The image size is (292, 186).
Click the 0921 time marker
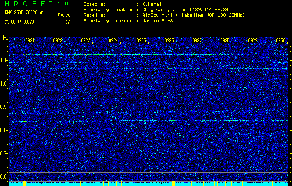click(x=30, y=40)
